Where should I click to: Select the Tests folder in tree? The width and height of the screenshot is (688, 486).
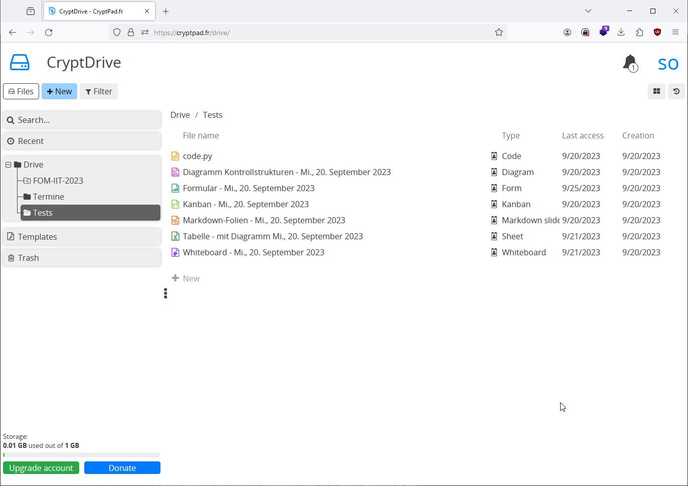point(90,213)
